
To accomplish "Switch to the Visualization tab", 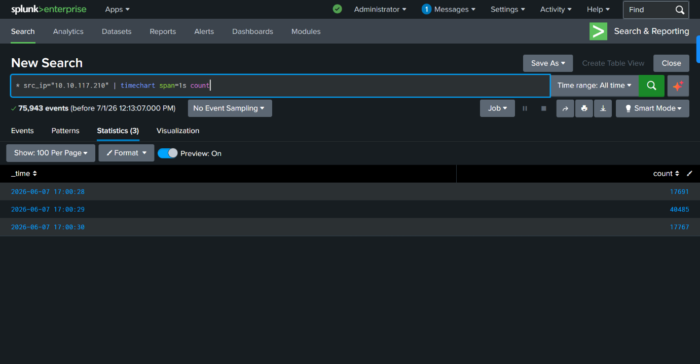I will click(178, 131).
